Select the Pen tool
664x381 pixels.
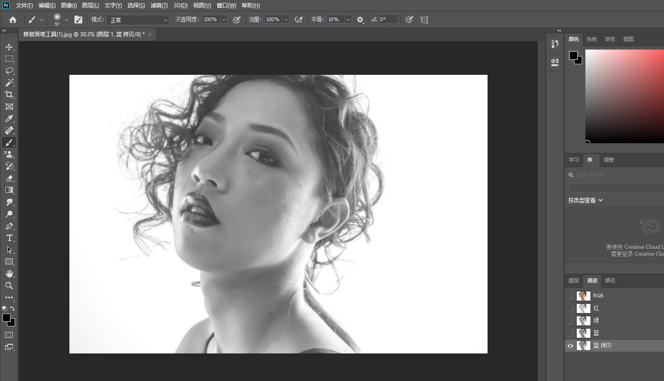[9, 226]
